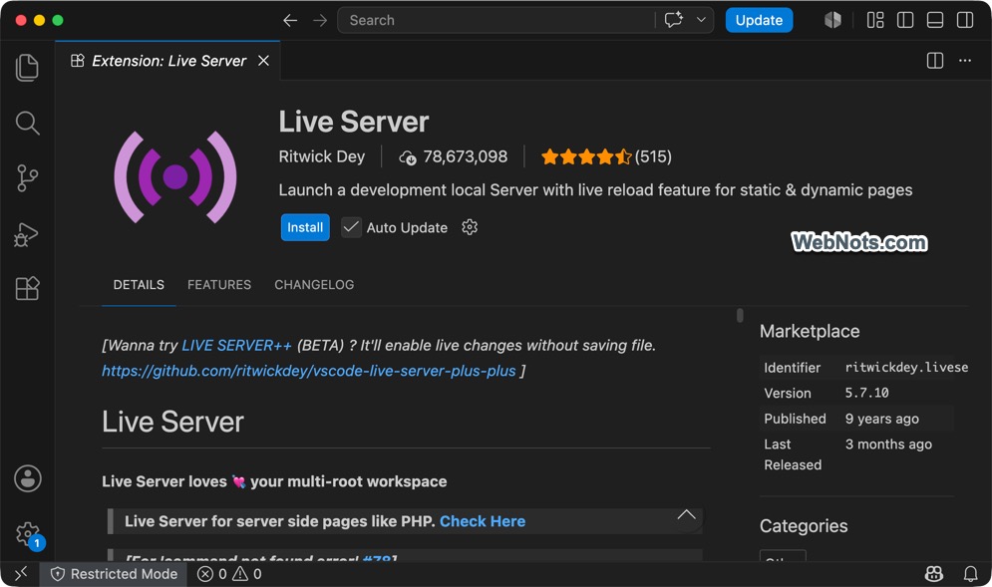Click the blue Update button
Viewport: 992px width, 587px height.
click(759, 20)
